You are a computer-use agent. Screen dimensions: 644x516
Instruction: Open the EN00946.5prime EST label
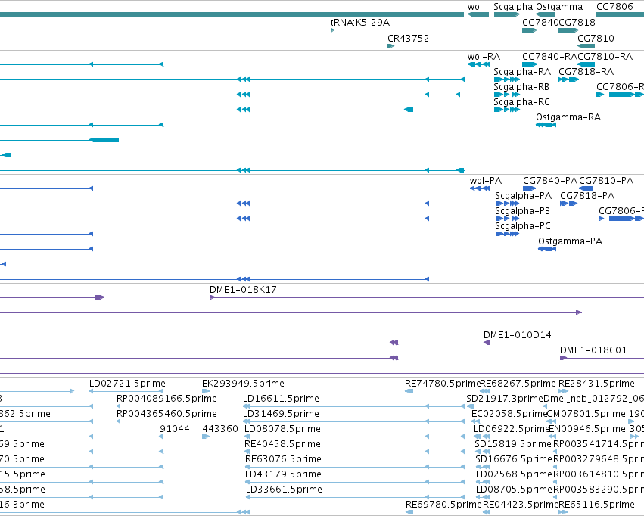click(x=587, y=430)
